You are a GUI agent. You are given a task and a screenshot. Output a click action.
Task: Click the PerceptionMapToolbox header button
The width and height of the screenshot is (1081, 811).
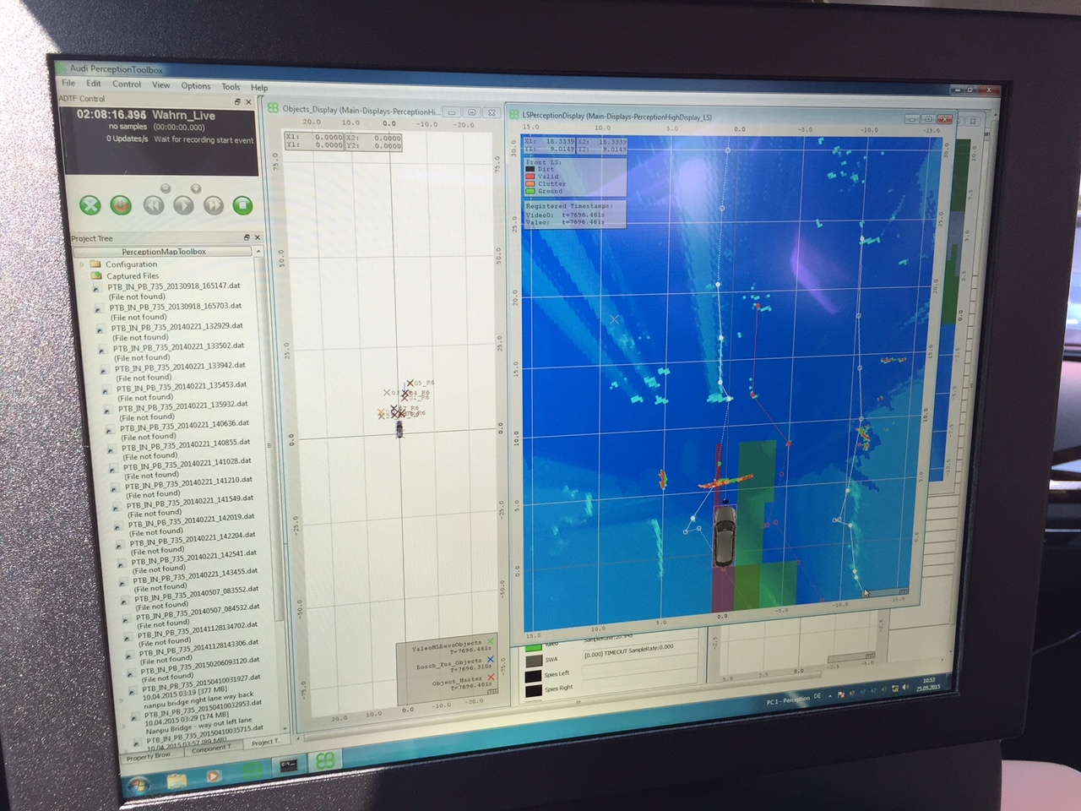[x=164, y=251]
